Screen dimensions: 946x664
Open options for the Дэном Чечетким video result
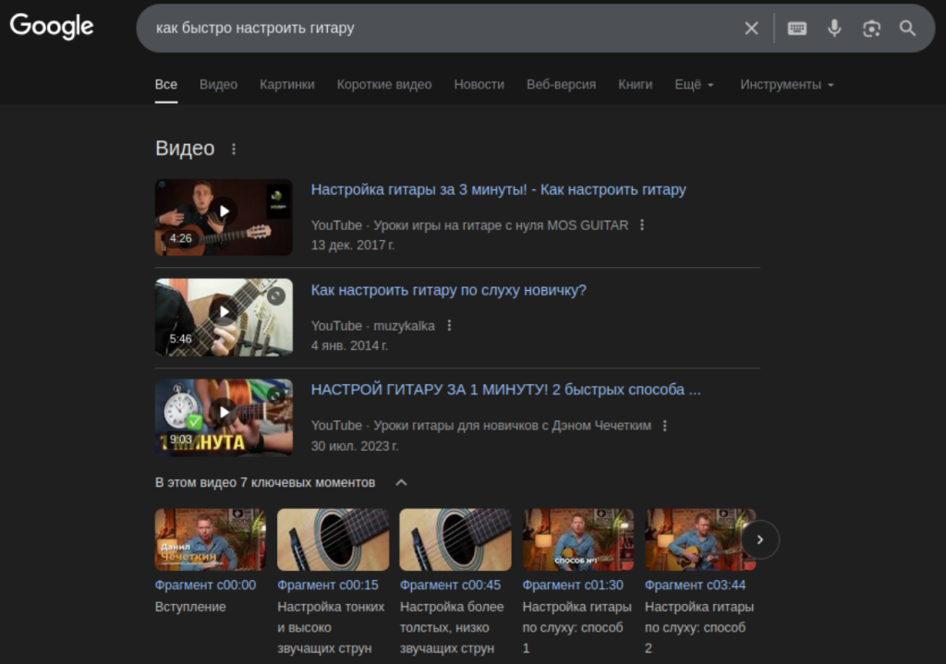coord(665,426)
